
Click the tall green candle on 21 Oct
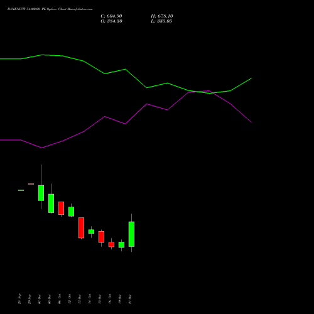(x=131, y=234)
